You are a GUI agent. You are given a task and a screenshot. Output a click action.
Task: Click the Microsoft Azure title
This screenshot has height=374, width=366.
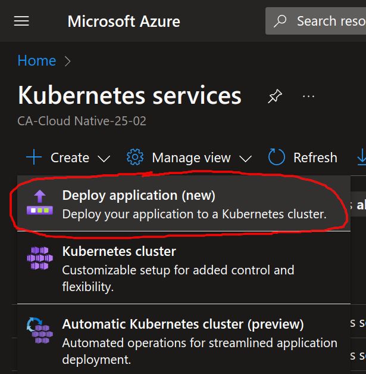point(124,21)
